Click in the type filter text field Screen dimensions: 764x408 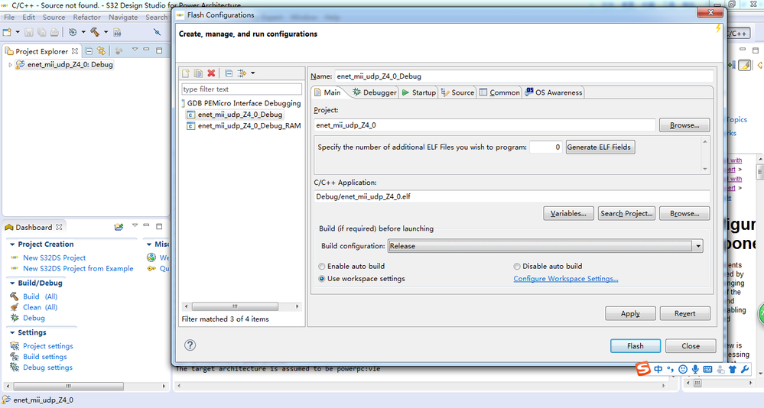click(242, 89)
